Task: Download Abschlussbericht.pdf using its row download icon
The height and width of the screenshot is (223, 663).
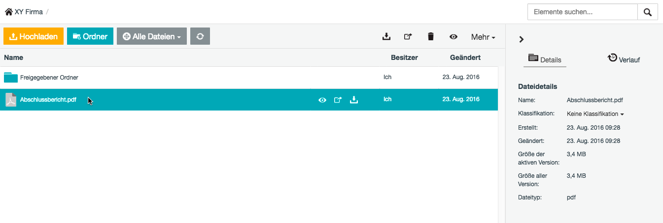Action: pos(353,100)
